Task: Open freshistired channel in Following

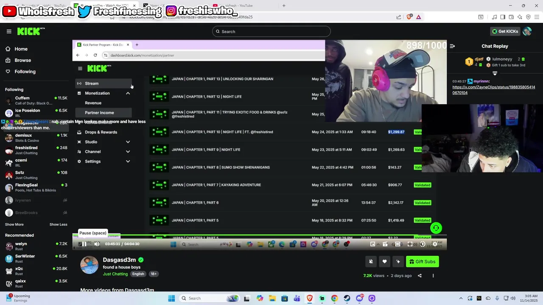Action: pyautogui.click(x=36, y=150)
